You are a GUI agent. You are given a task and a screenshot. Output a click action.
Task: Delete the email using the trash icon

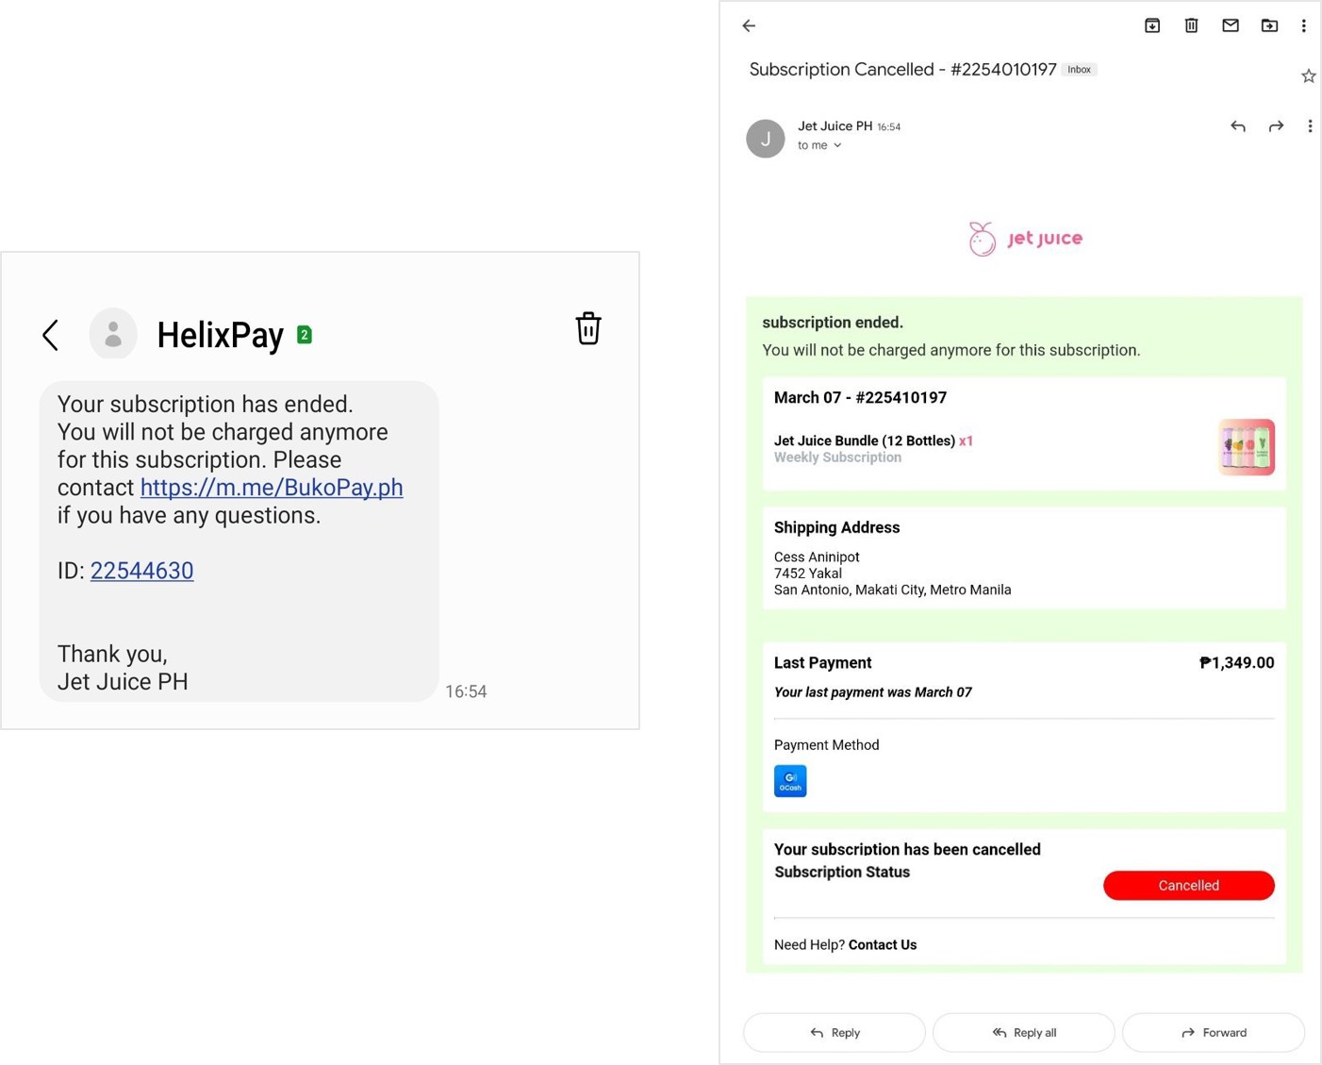pyautogui.click(x=1191, y=25)
